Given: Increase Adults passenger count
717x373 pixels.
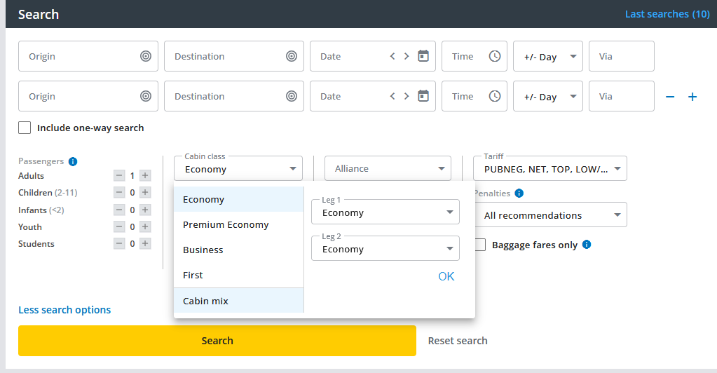Looking at the screenshot, I should point(145,176).
